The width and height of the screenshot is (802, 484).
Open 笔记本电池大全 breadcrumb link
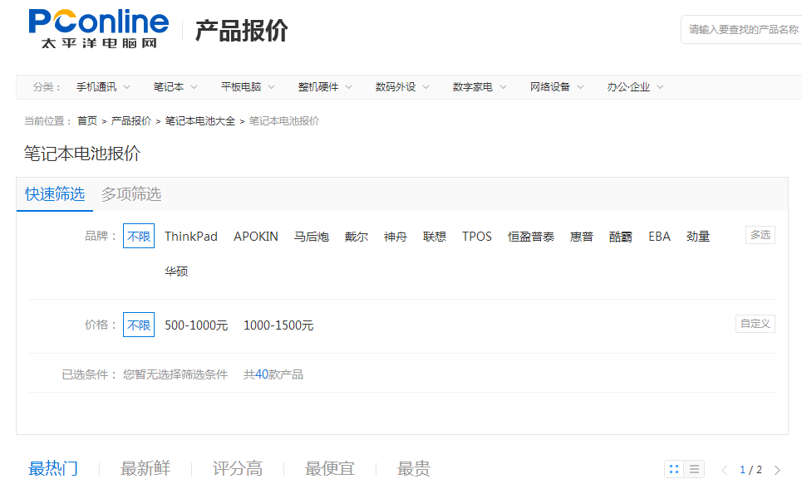(x=200, y=121)
